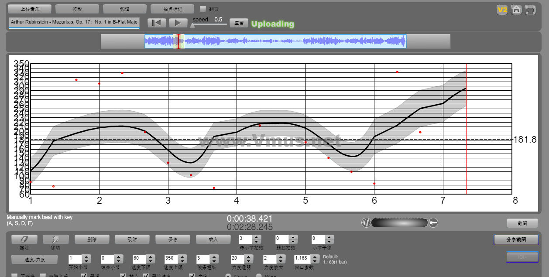Click the 上传音乐 upload music button
Viewport: 549px width, 277px height.
click(x=30, y=9)
